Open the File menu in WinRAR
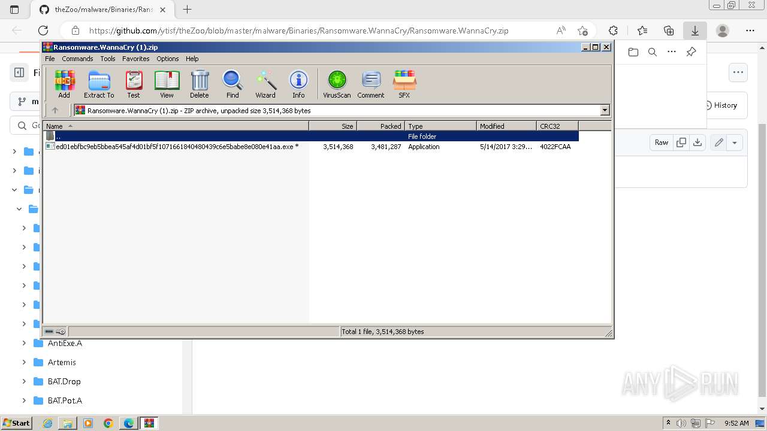Viewport: 767px width, 431px height. click(x=50, y=59)
